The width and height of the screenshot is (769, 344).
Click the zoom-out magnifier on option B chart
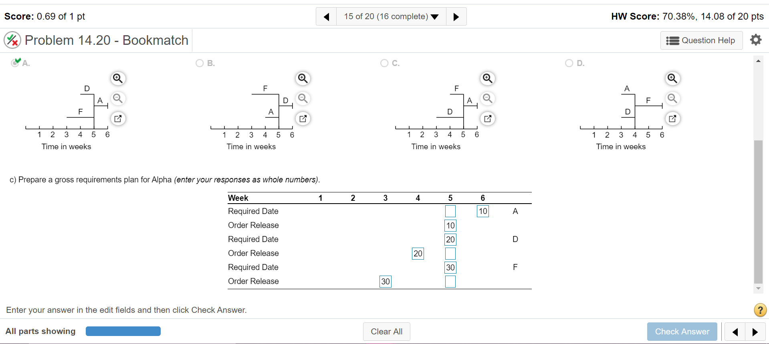coord(303,98)
